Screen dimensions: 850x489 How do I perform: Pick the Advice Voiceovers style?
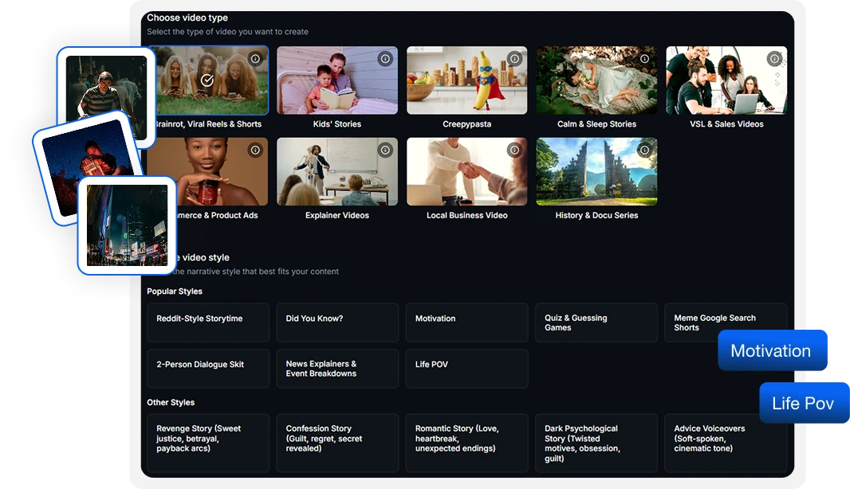click(726, 443)
